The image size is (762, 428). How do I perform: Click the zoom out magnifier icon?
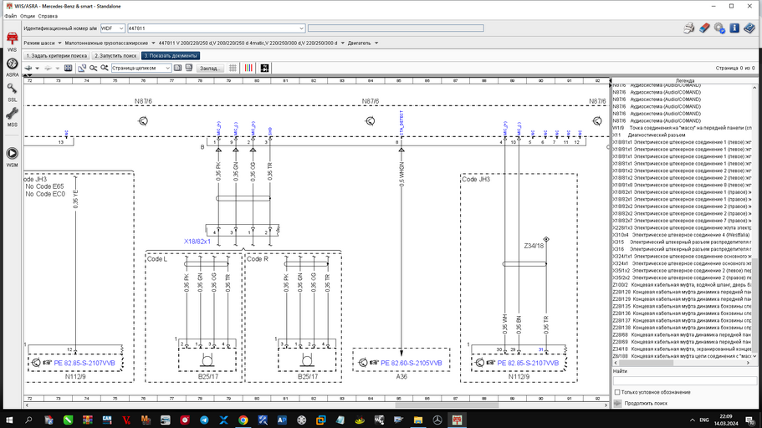tap(93, 68)
